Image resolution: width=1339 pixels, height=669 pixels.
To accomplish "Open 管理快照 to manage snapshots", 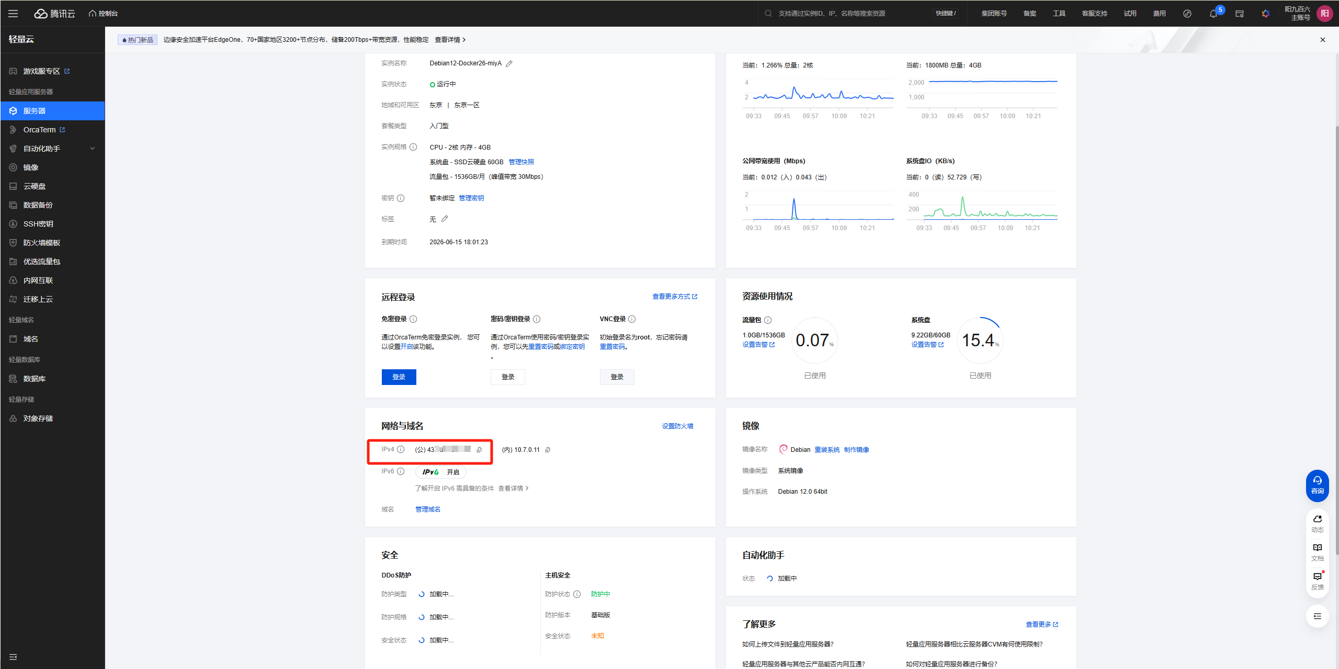I will coord(520,162).
